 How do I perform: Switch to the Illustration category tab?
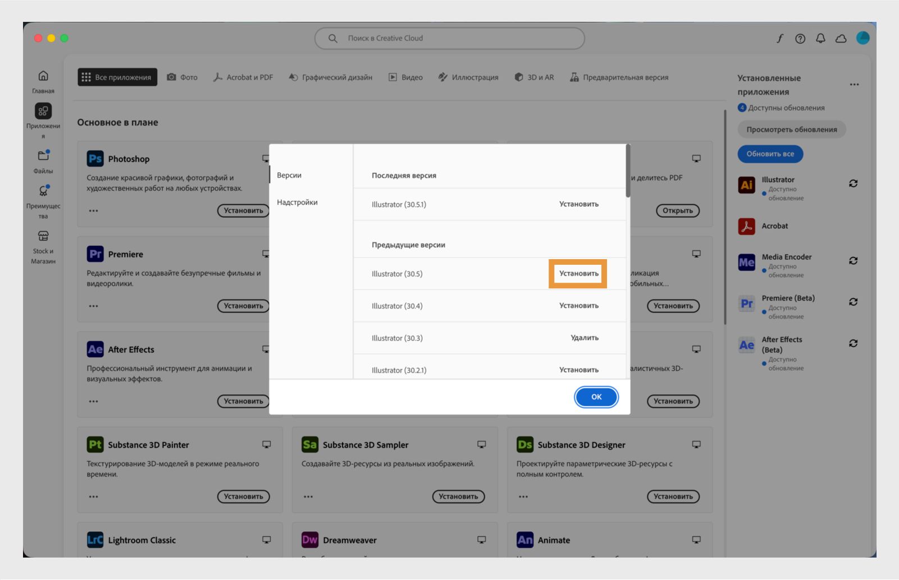[x=468, y=77]
